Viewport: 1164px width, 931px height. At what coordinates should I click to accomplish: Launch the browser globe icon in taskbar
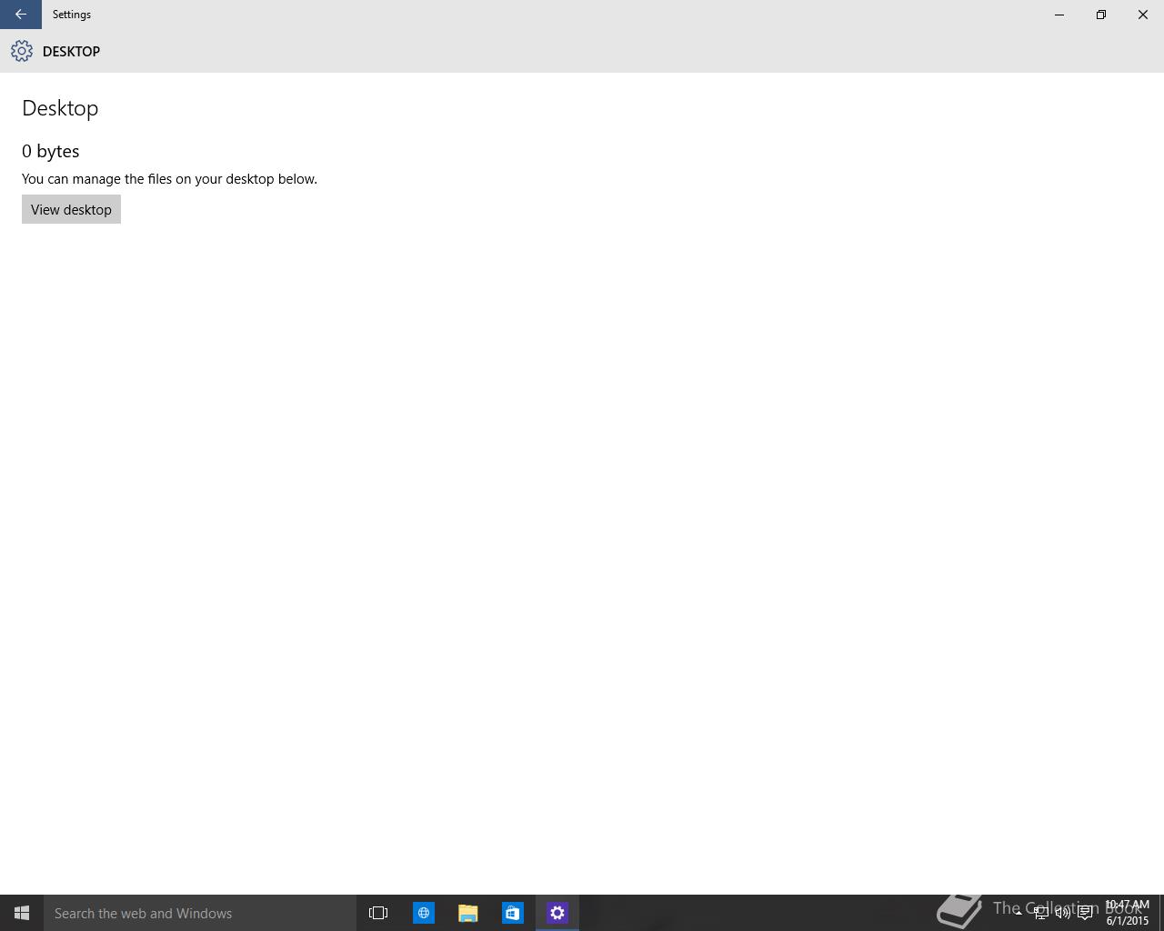(424, 913)
